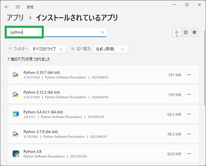Clear the python search text
The image size is (206, 166).
click(x=102, y=32)
